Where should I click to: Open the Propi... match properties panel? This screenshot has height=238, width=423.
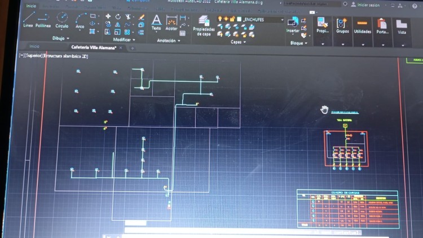(323, 25)
